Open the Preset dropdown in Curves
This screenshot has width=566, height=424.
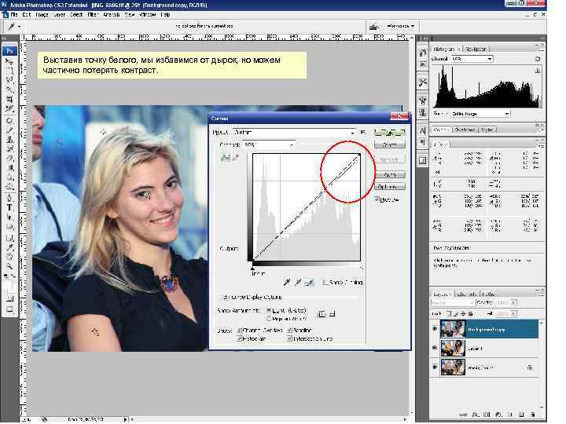[x=295, y=133]
